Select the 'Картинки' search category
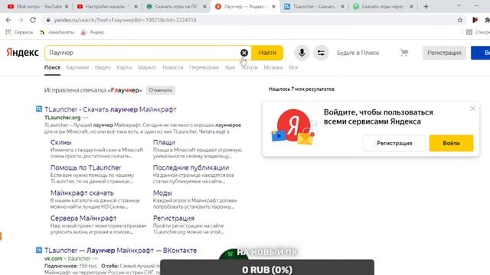This screenshot has height=275, width=490. click(x=77, y=67)
